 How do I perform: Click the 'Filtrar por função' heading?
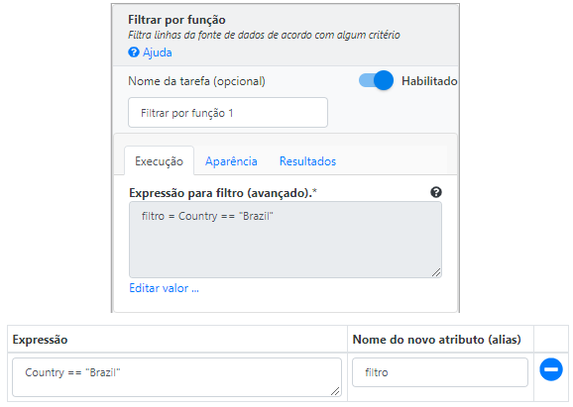click(176, 20)
